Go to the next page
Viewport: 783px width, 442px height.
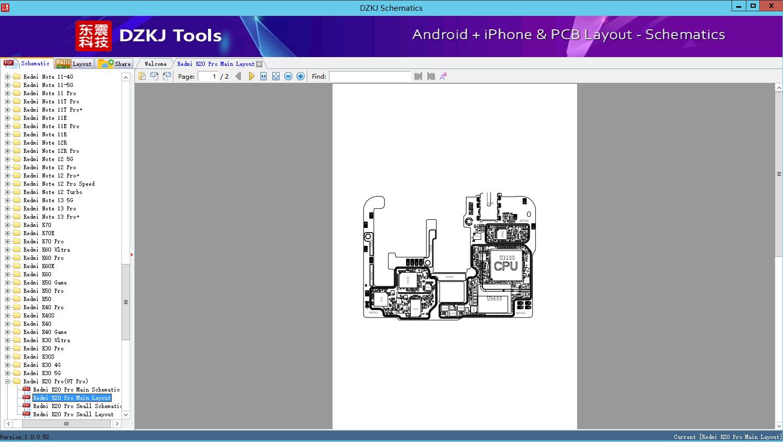[251, 76]
